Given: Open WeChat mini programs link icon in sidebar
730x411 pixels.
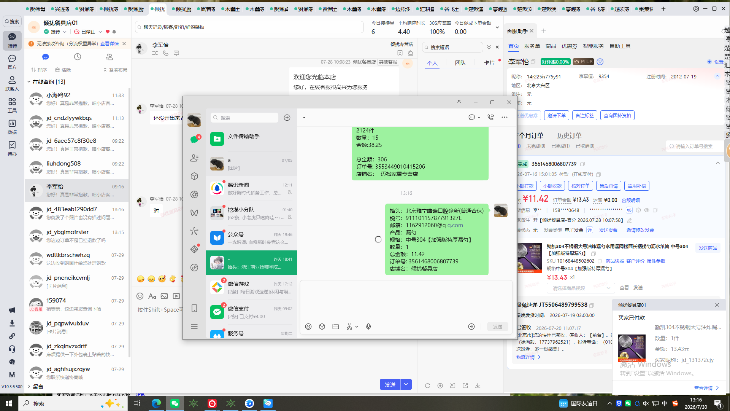Looking at the screenshot, I should (x=194, y=268).
